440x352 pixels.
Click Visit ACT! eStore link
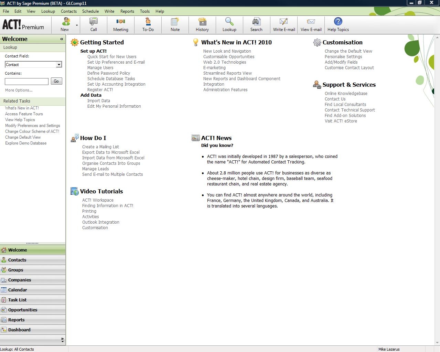coord(341,121)
